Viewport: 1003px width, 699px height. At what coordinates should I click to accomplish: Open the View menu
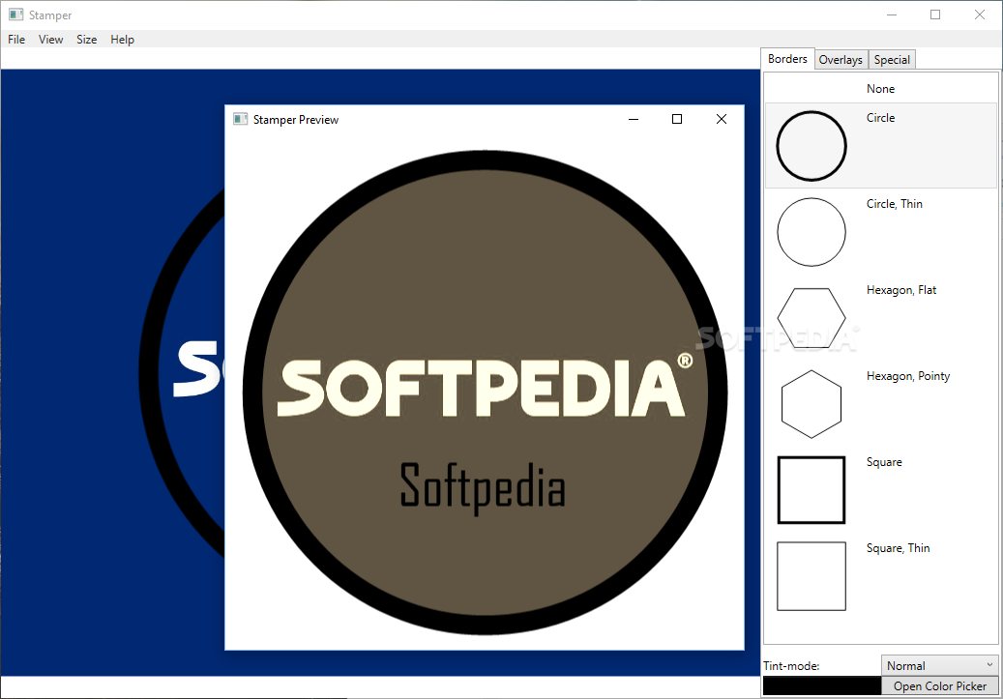tap(50, 40)
